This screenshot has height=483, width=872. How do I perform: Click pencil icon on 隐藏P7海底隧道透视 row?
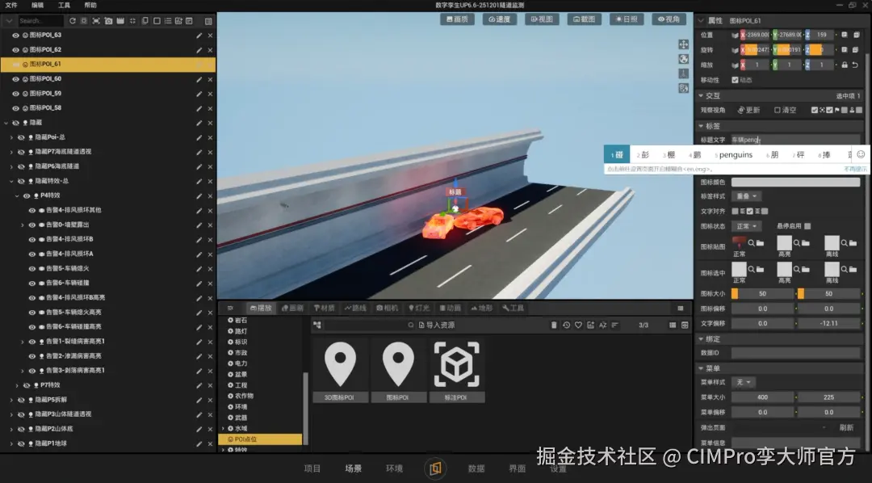(x=199, y=152)
